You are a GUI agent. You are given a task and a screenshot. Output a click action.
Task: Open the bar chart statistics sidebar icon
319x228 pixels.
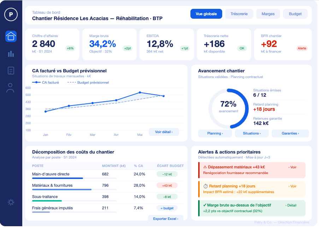click(11, 54)
